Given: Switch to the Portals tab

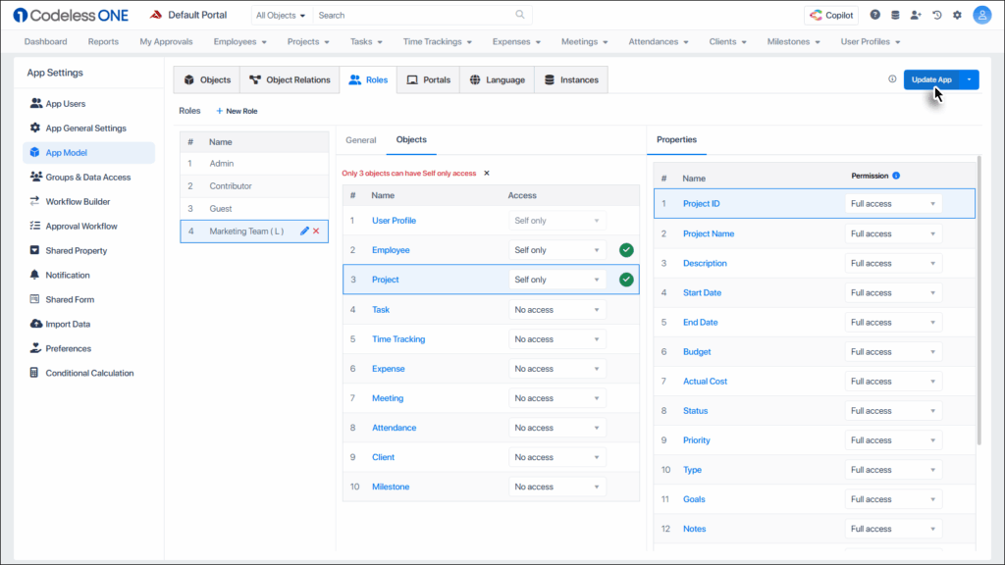Looking at the screenshot, I should tap(428, 79).
